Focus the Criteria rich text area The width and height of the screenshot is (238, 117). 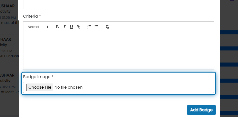118,51
